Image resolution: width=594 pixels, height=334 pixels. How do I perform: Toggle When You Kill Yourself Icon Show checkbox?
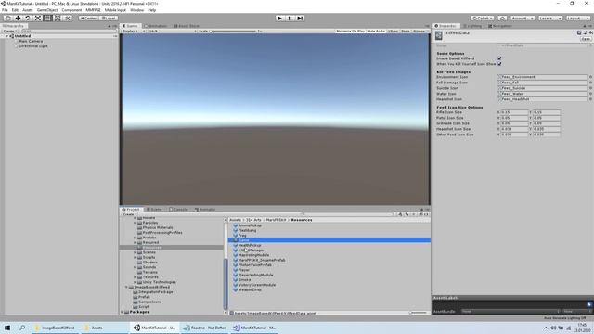(499, 64)
